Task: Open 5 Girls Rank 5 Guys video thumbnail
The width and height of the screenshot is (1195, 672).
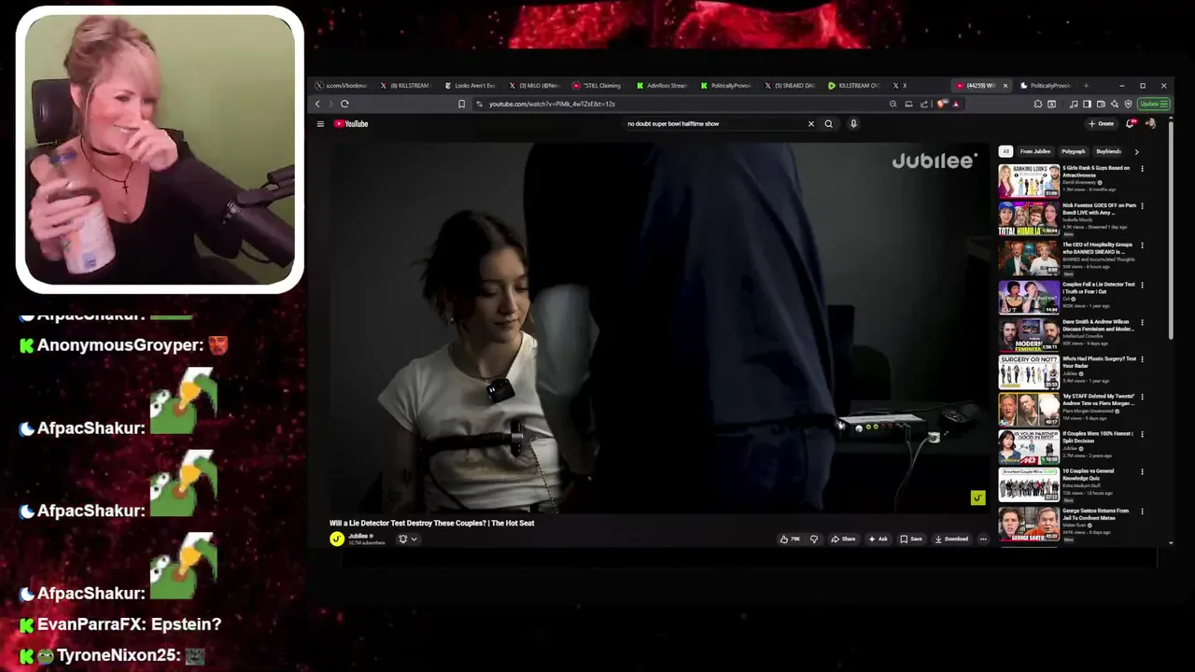Action: [1029, 181]
